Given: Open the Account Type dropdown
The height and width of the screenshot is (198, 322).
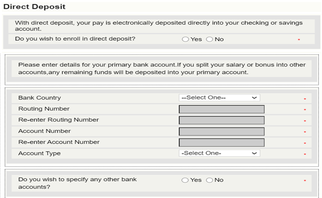Looking at the screenshot, I should pos(219,153).
